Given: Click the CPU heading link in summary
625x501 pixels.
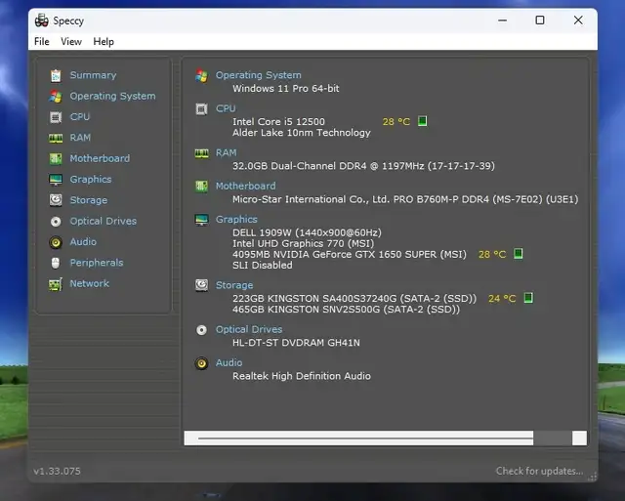Looking at the screenshot, I should [x=226, y=108].
